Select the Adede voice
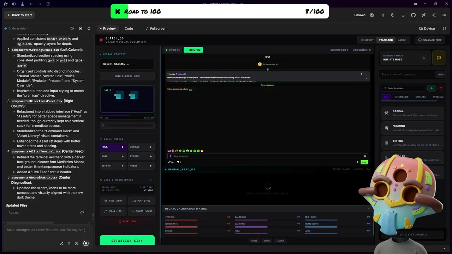The width and height of the screenshot is (452, 254). click(x=141, y=165)
